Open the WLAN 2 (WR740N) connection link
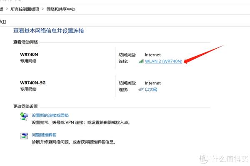Image resolution: width=250 pixels, height=166 pixels. pyautogui.click(x=163, y=61)
